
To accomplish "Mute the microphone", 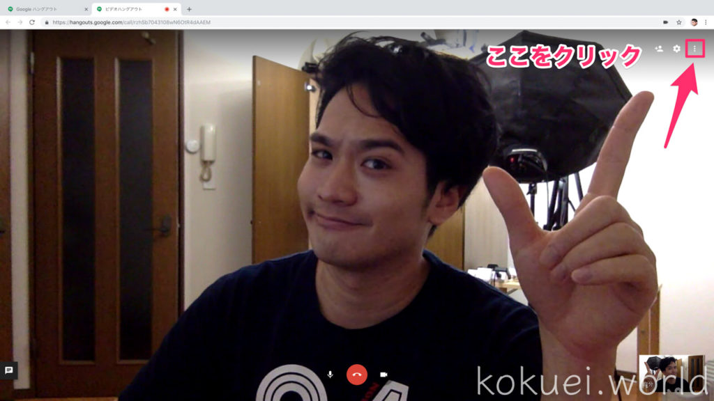I will pyautogui.click(x=330, y=375).
